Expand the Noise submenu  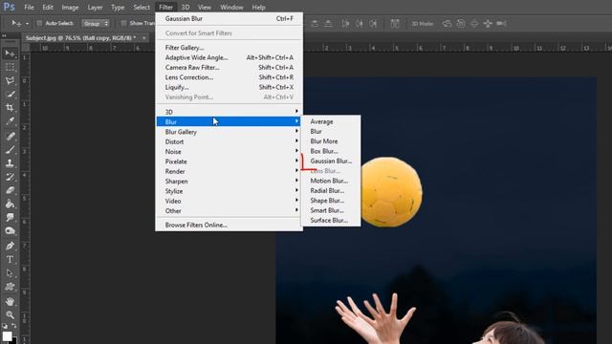coord(229,151)
